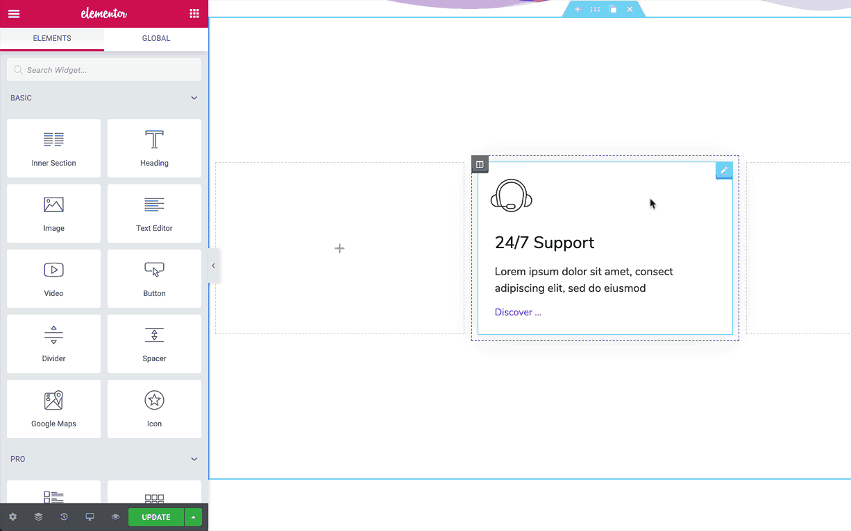The height and width of the screenshot is (531, 851).
Task: Click the edit section handle dots
Action: [595, 9]
